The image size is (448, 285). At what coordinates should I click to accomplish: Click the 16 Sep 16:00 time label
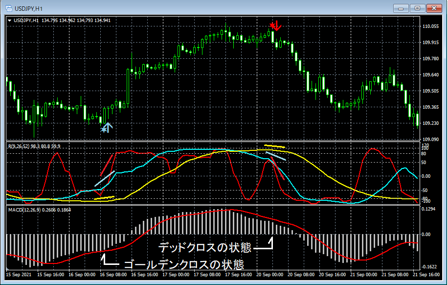click(144, 274)
